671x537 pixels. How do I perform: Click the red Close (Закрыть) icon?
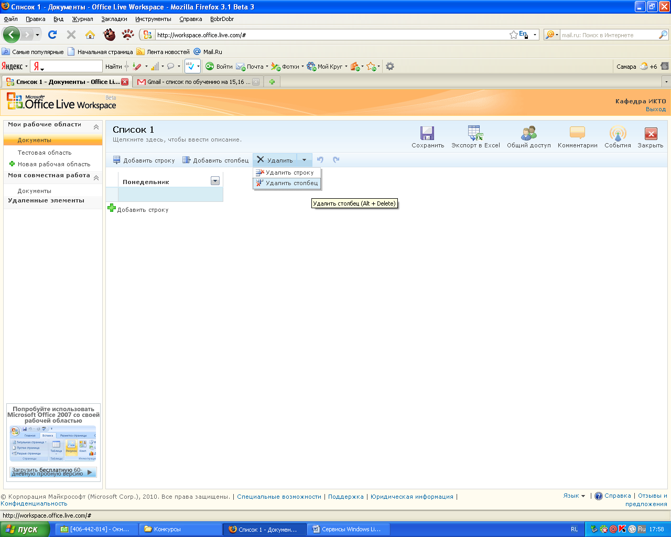click(x=651, y=133)
